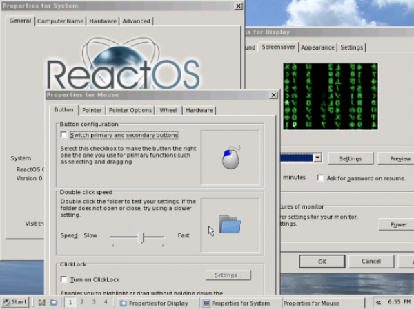Open the Computer Name tab
414x309 pixels.
point(61,21)
